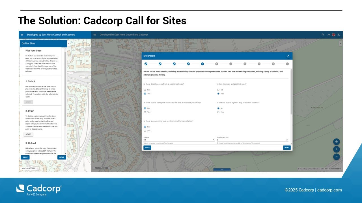The width and height of the screenshot is (362, 203).
Task: Select Yes for classified road question
Action: pyautogui.click(x=218, y=94)
